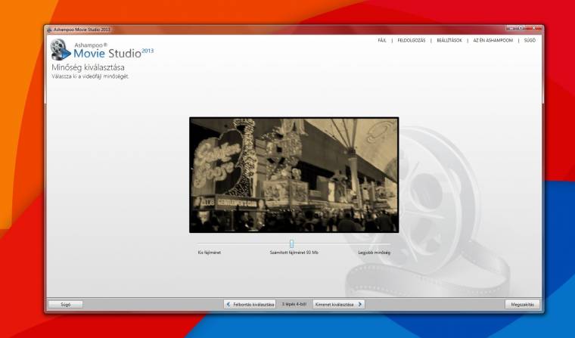Click the 'Kis fájlméret' label
This screenshot has height=338, width=575.
click(x=210, y=253)
